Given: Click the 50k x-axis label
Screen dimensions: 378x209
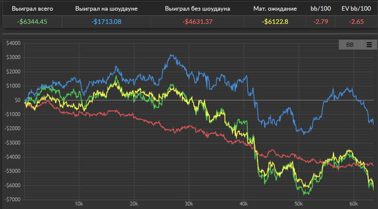Looking at the screenshot, I should coord(299,204).
